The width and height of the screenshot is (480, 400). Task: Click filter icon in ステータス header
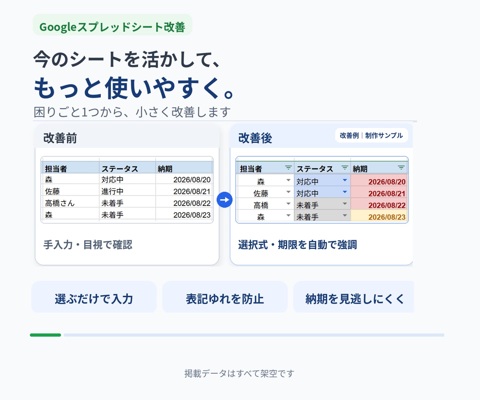[x=345, y=168]
